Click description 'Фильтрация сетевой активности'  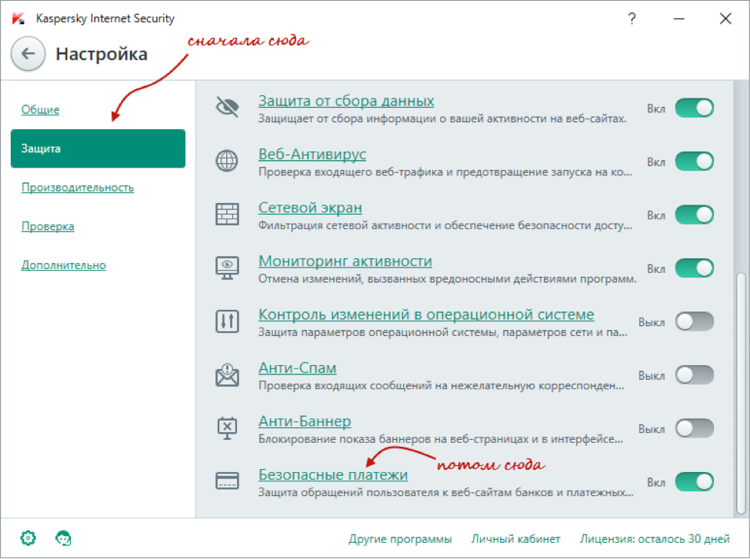point(345,225)
